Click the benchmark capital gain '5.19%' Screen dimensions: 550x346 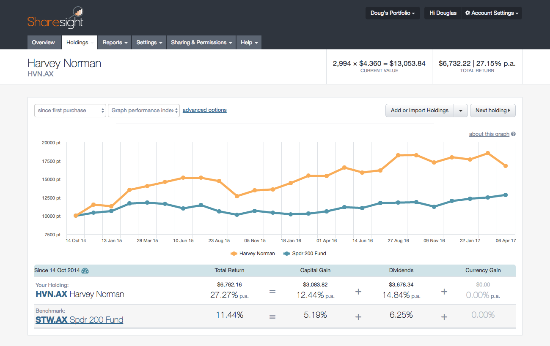coord(315,315)
